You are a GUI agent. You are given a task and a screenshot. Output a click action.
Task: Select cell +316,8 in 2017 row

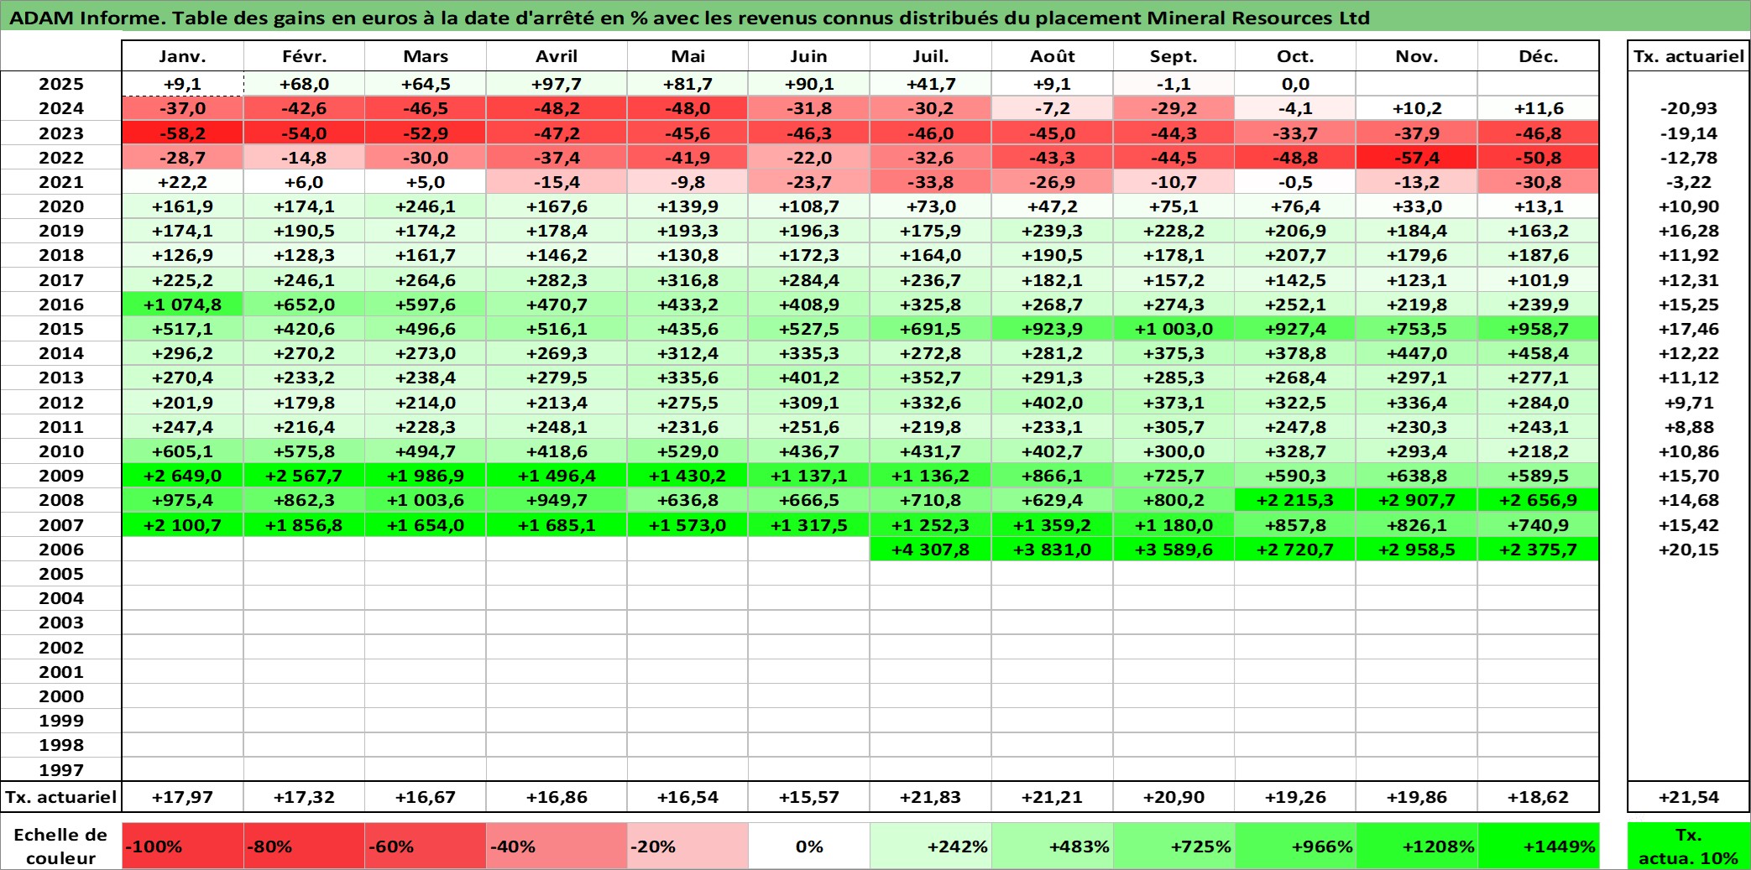point(687,280)
